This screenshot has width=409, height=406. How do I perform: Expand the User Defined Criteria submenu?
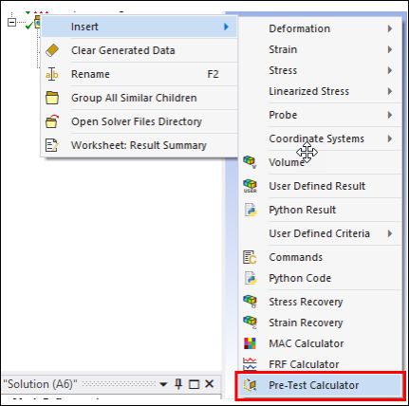320,233
